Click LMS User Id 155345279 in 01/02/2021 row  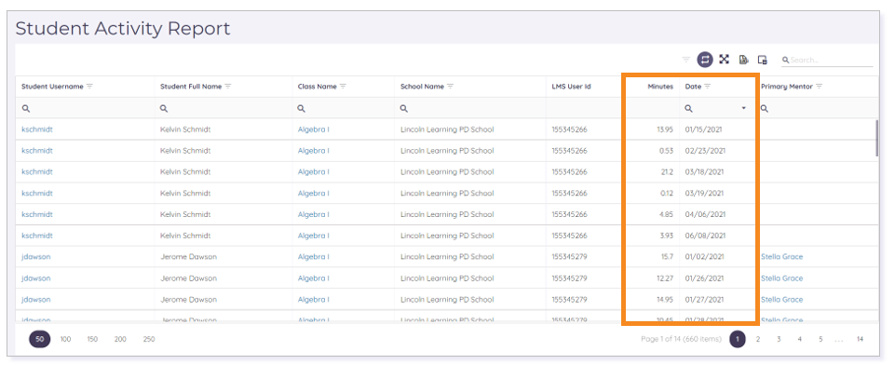pos(569,257)
